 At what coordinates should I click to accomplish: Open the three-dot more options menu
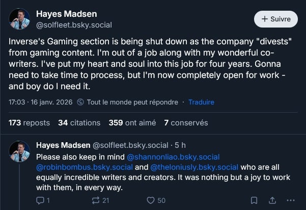click(291, 200)
